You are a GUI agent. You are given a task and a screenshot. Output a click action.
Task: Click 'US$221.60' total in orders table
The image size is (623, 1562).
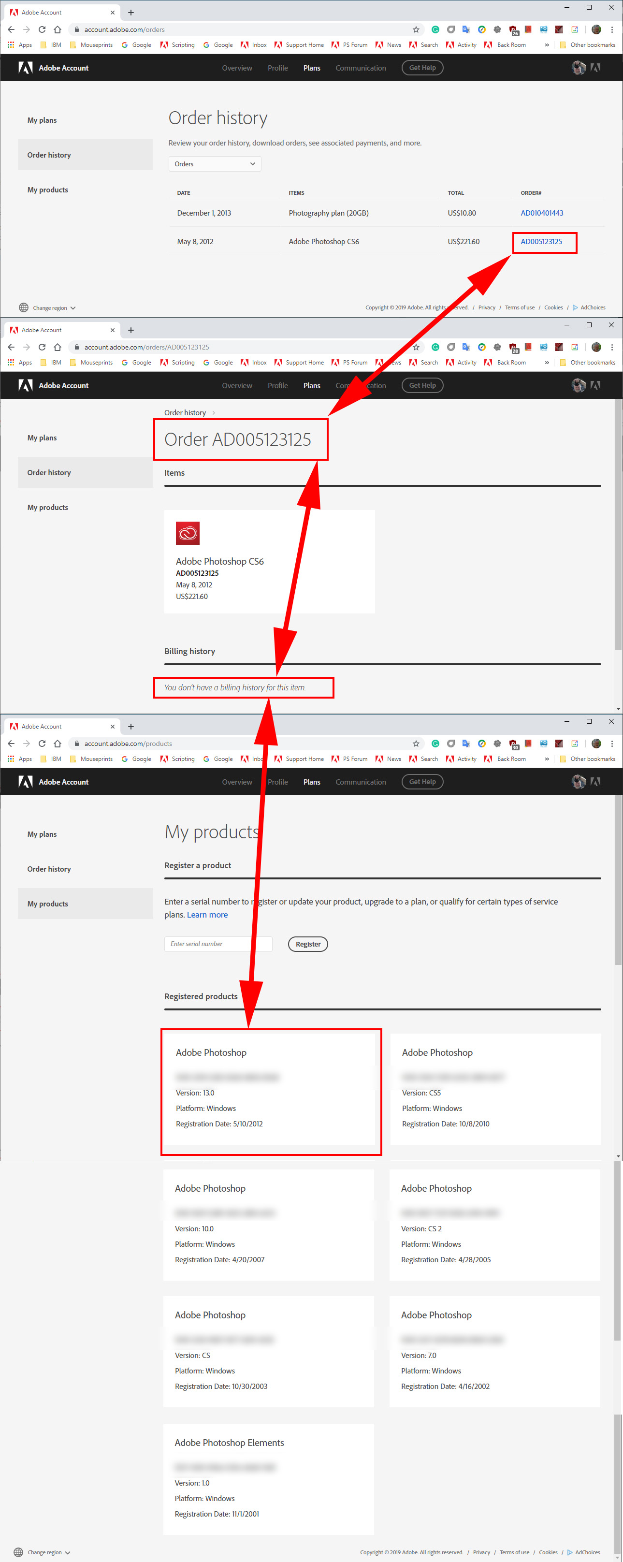point(464,241)
